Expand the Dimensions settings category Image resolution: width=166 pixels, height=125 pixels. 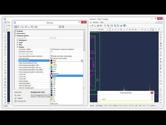[x=16, y=33]
